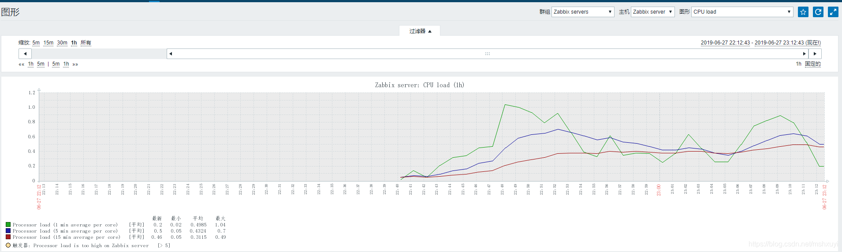
Task: Click legend text Processor load (5 min average per core)
Action: [65, 231]
